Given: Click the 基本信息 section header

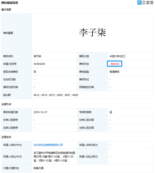Looking at the screenshot, I should [6, 10].
